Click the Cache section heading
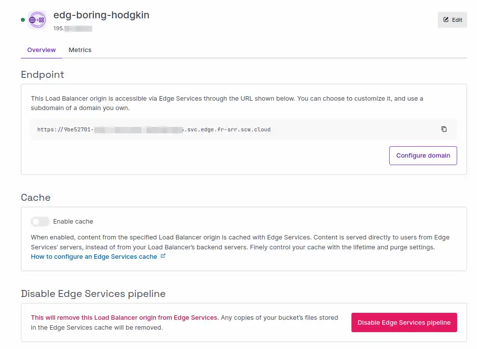Viewport: 477px width, 349px height. 36,197
